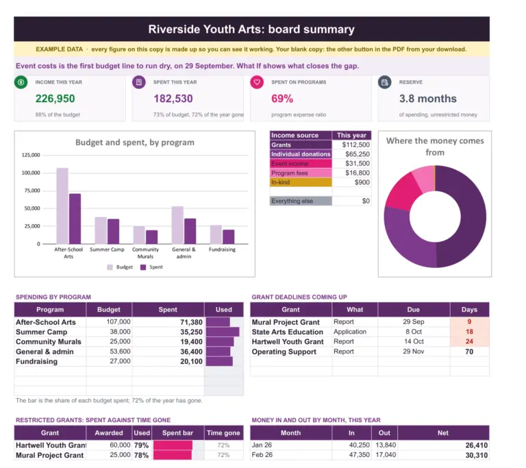Click the Time gone column header
This screenshot has width=526, height=468.
point(223,433)
